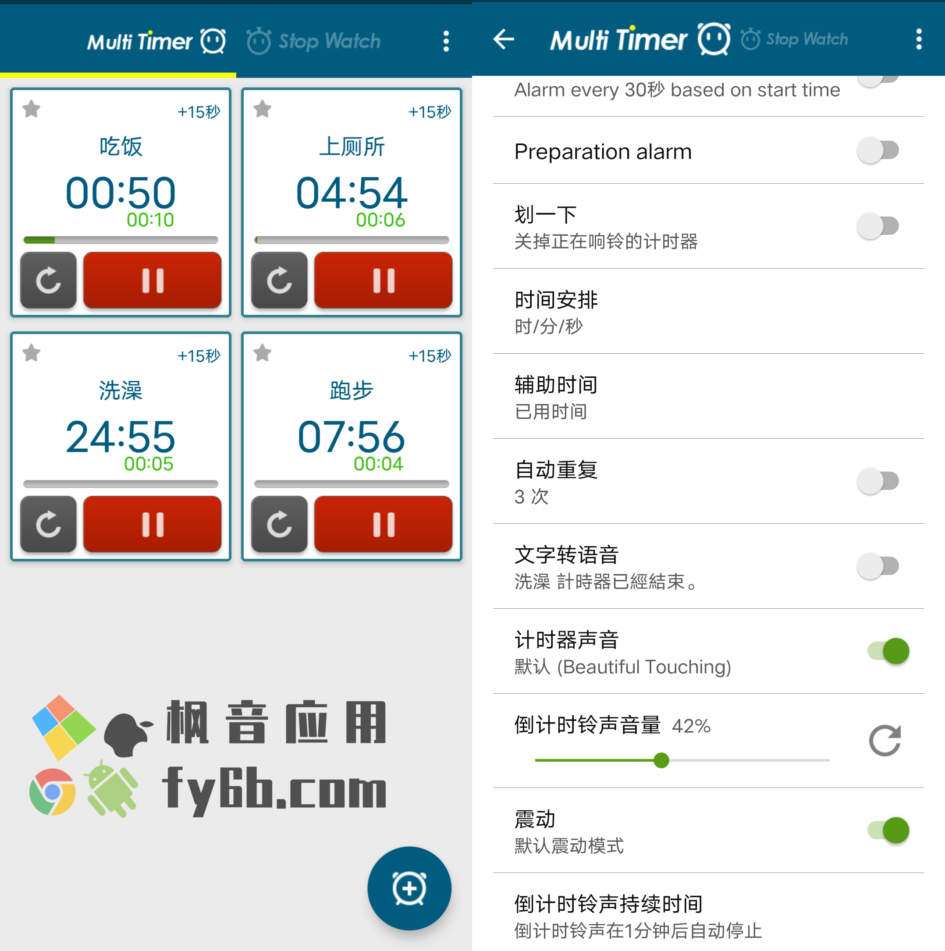Reset the 吃饭 timer
The width and height of the screenshot is (945, 951).
coord(48,280)
